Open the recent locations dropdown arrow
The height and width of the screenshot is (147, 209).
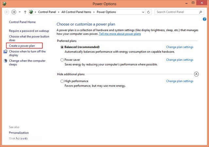point(20,12)
